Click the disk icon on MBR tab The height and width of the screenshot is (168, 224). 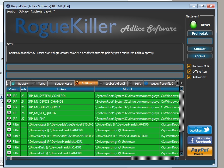pyautogui.click(x=131, y=83)
